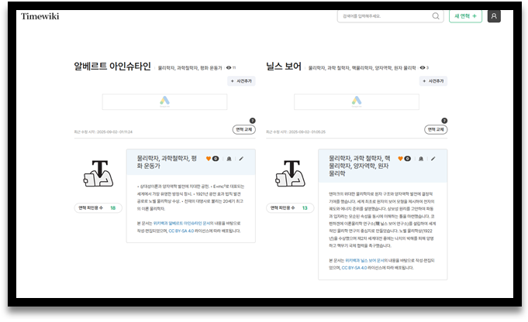The image size is (528, 322).
Task: Click the Einstein card thumbnail image
Action: click(98, 173)
